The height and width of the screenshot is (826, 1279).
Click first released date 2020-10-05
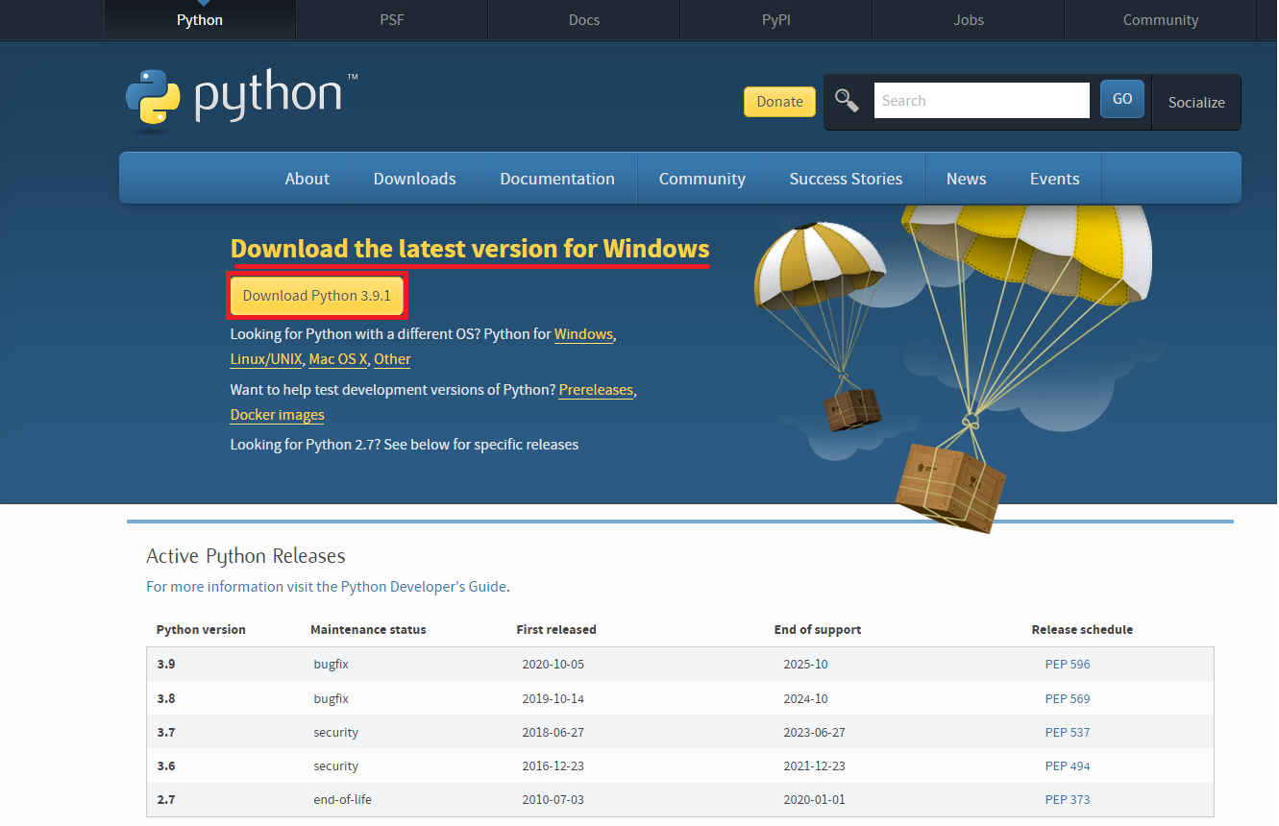(x=553, y=665)
